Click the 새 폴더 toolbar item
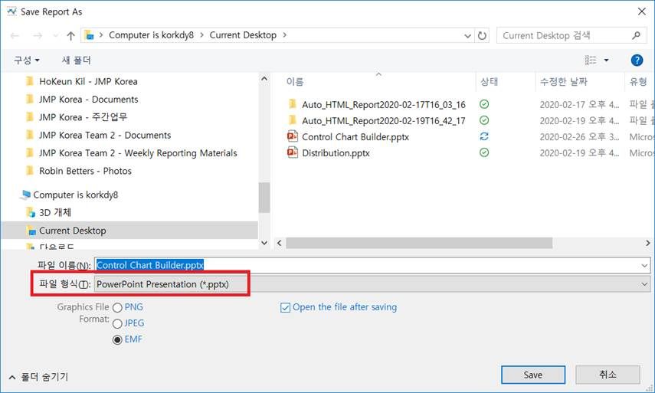This screenshot has width=655, height=393. pos(77,60)
